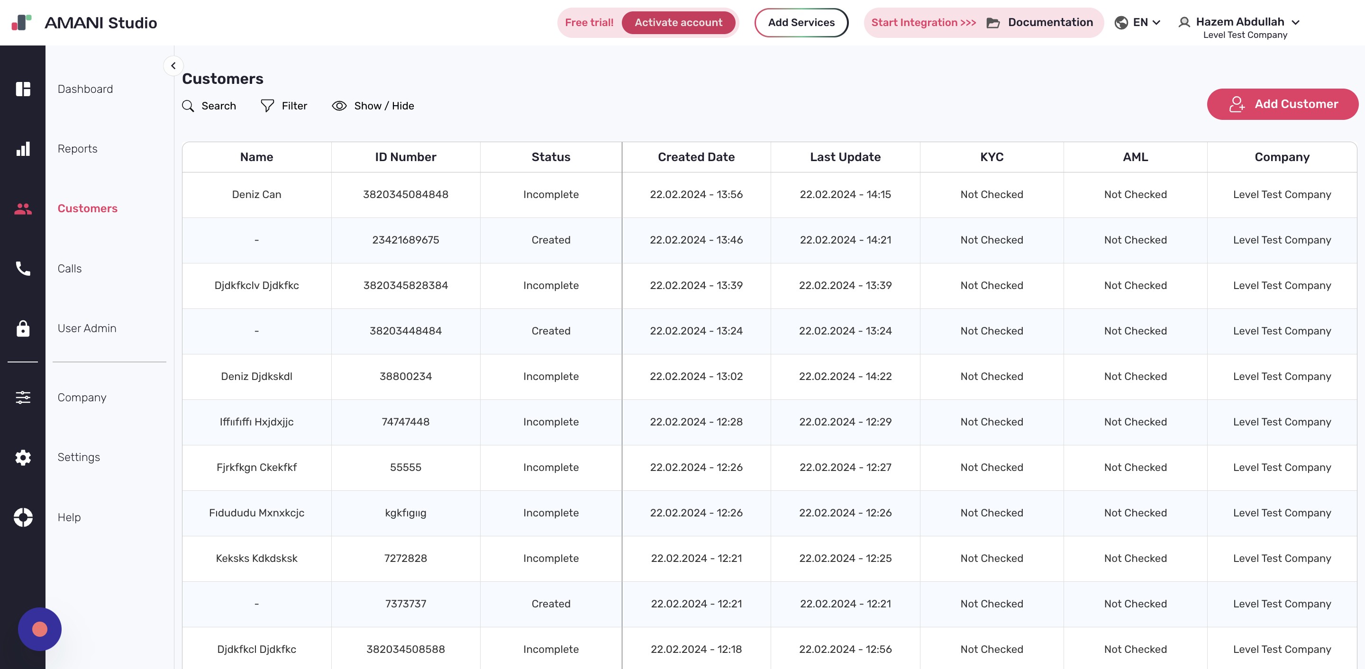1365x669 pixels.
Task: Open Reports via bar chart icon
Action: [23, 149]
